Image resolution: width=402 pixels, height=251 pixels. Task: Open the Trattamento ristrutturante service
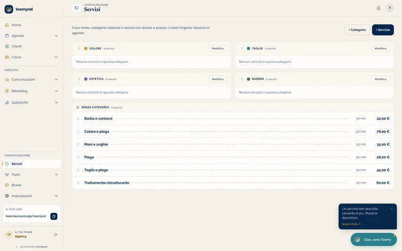[233, 183]
